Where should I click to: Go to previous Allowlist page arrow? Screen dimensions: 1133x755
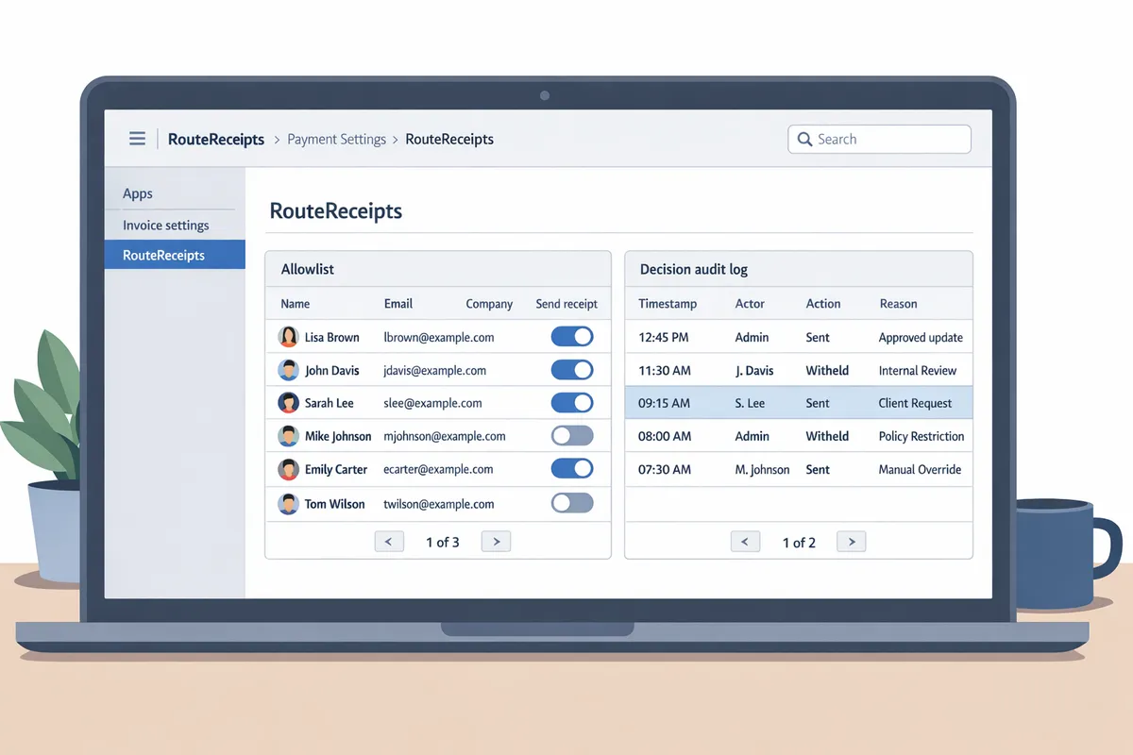(x=389, y=542)
